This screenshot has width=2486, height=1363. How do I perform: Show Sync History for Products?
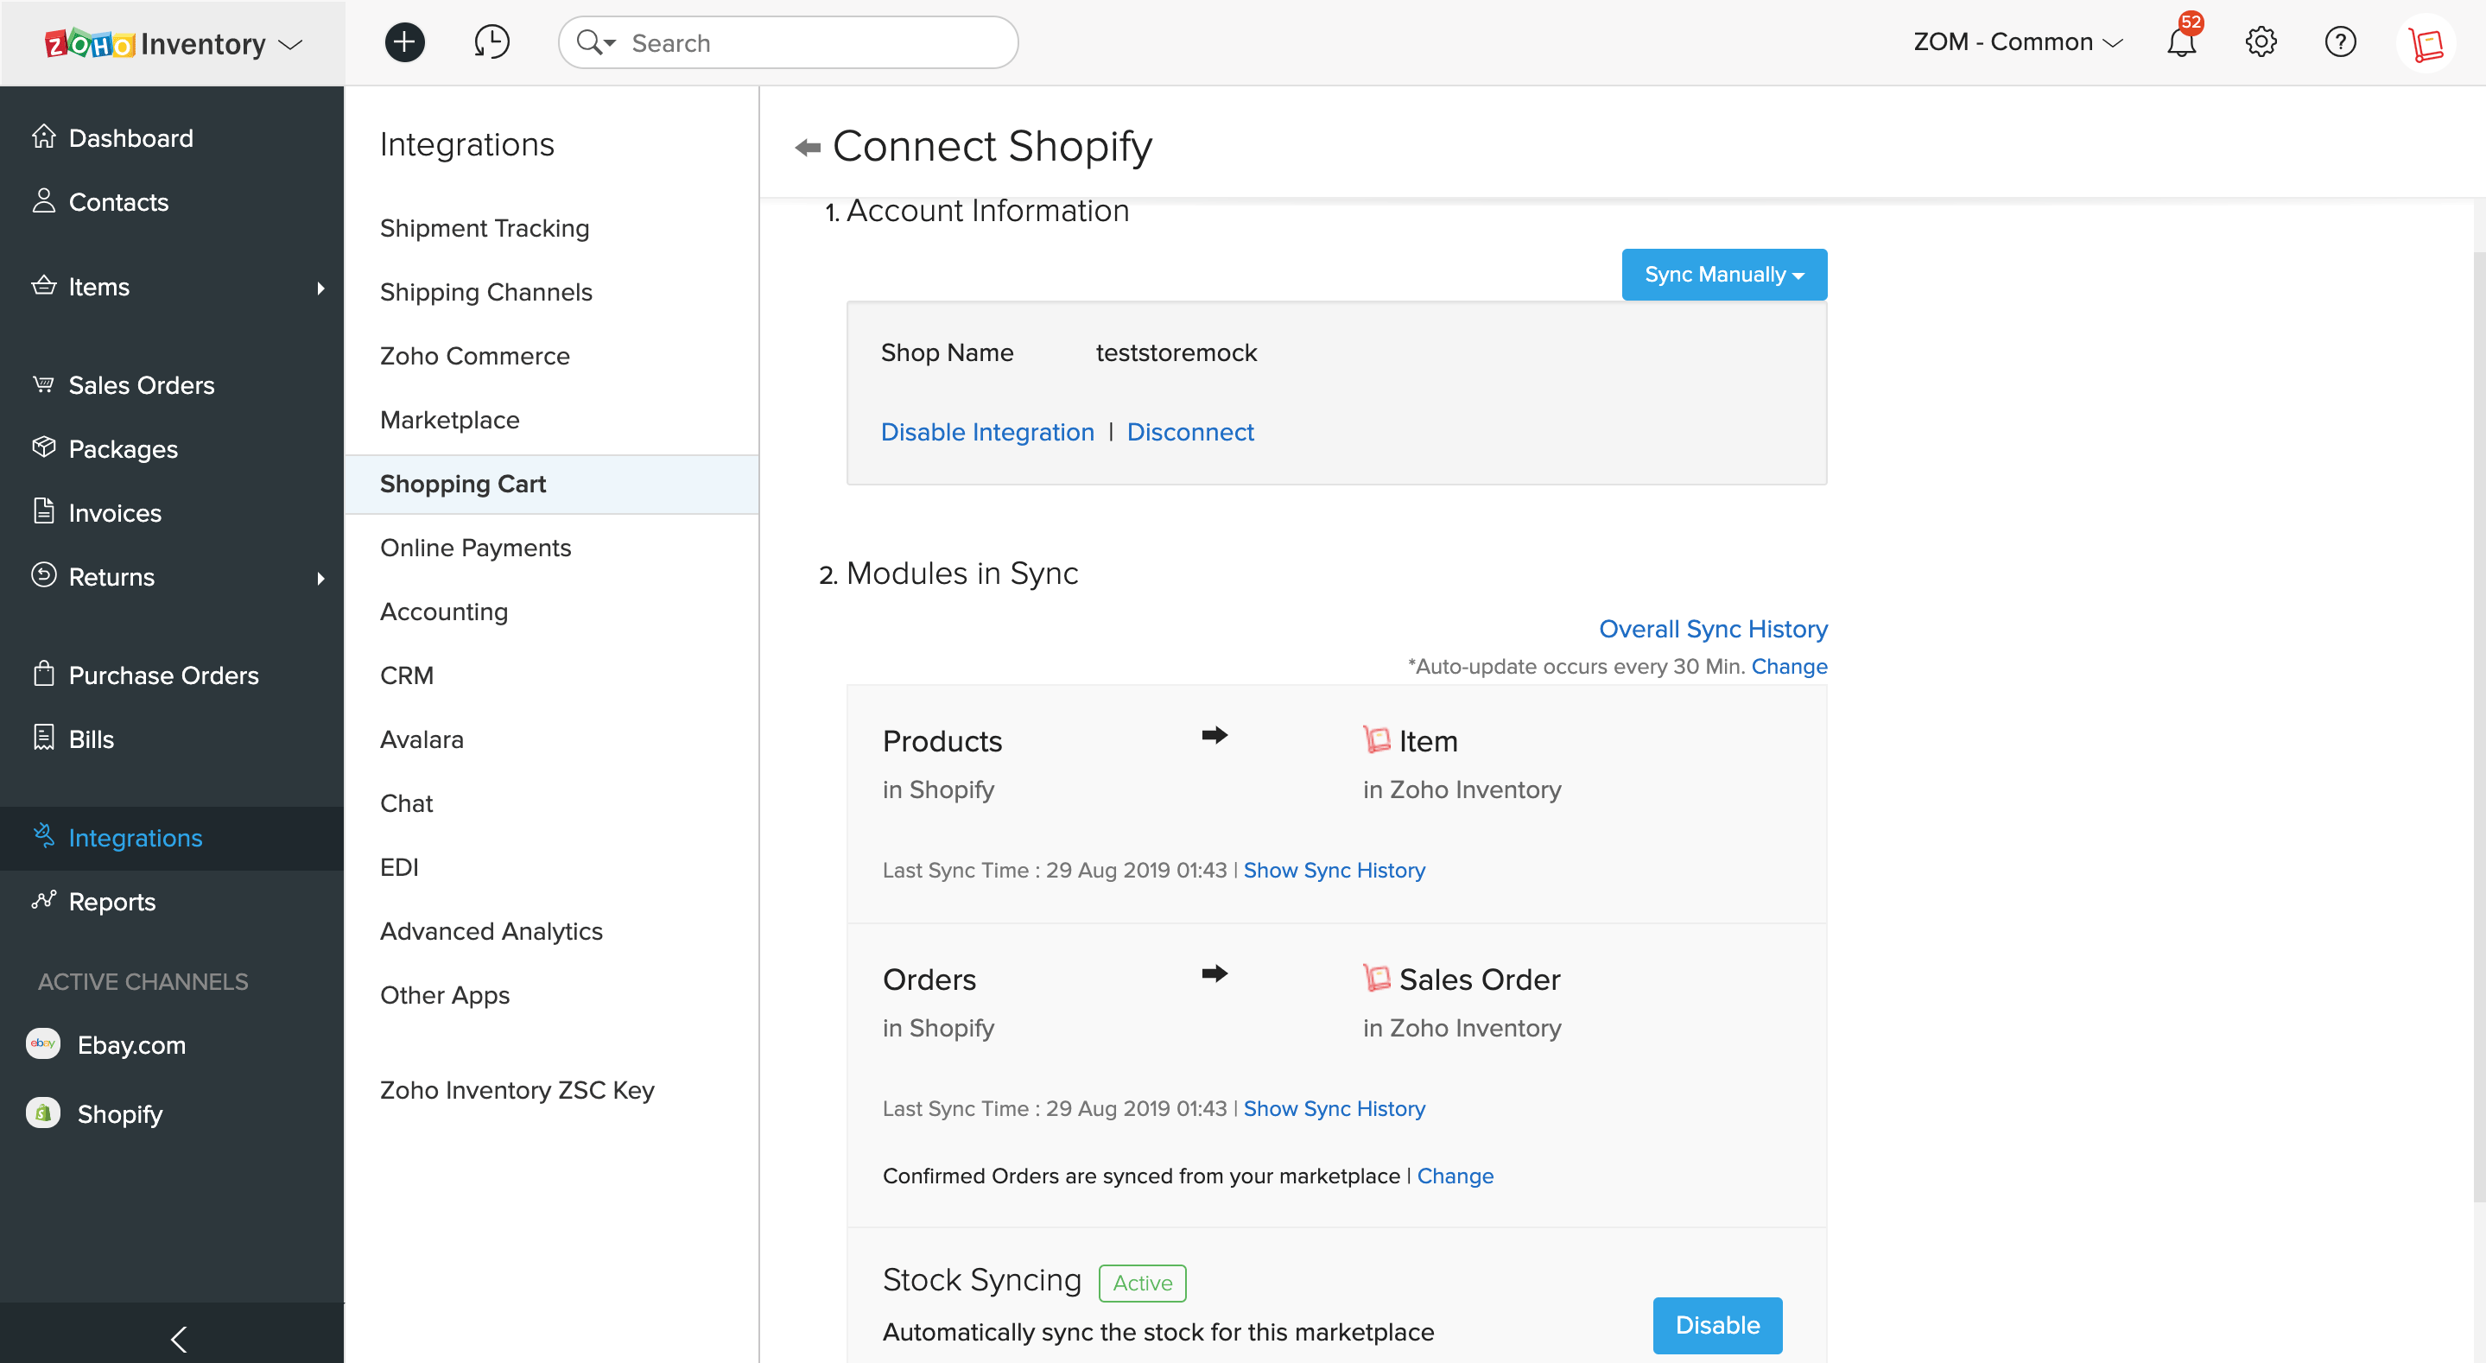pos(1334,870)
